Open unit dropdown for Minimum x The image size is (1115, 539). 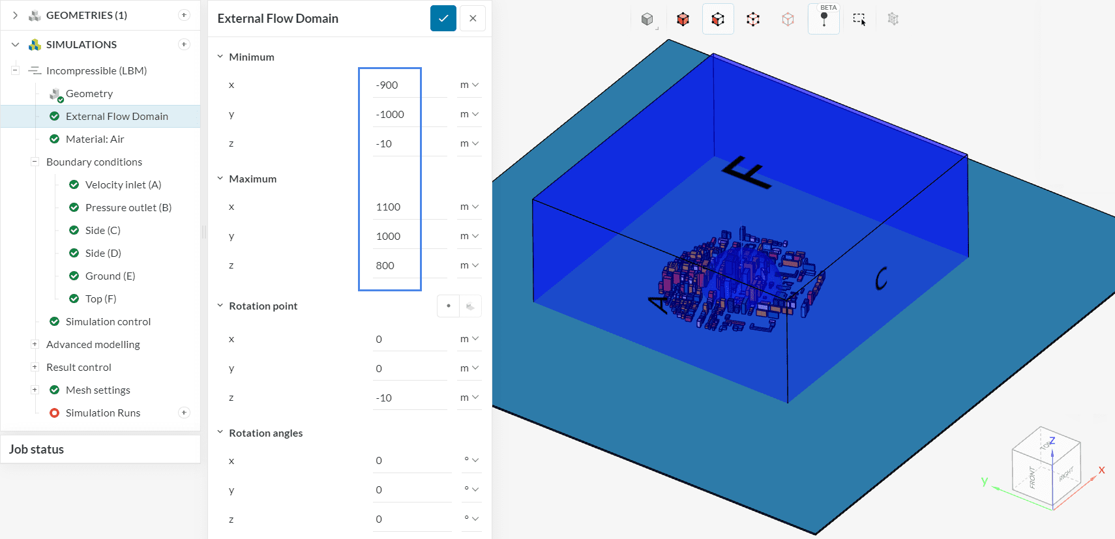[469, 85]
